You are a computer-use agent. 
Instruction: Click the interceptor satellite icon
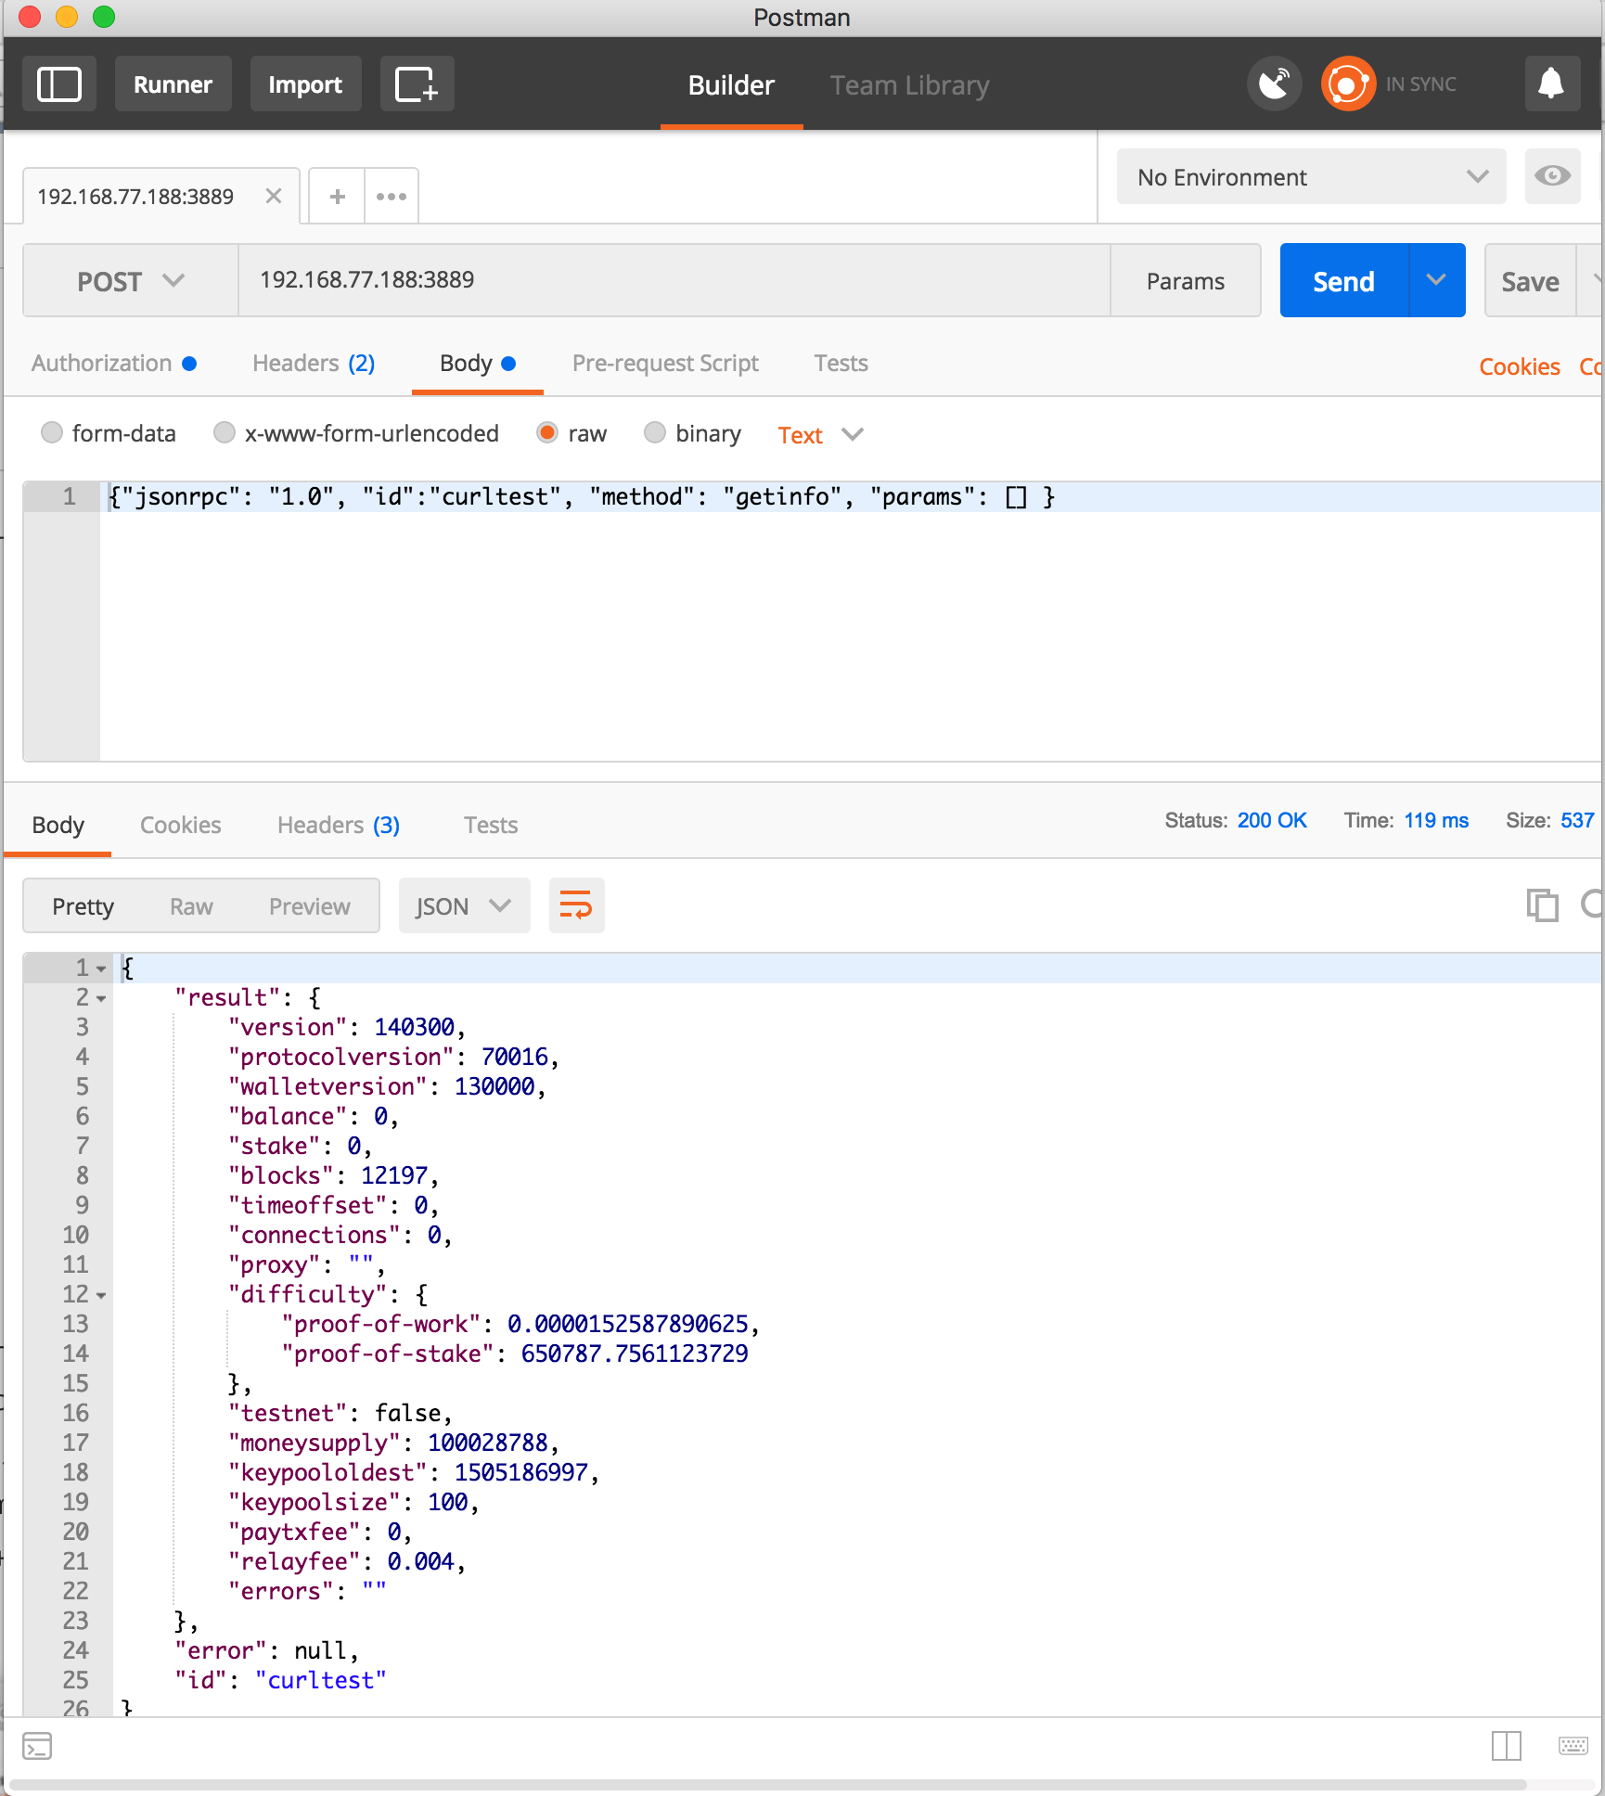pyautogui.click(x=1274, y=84)
